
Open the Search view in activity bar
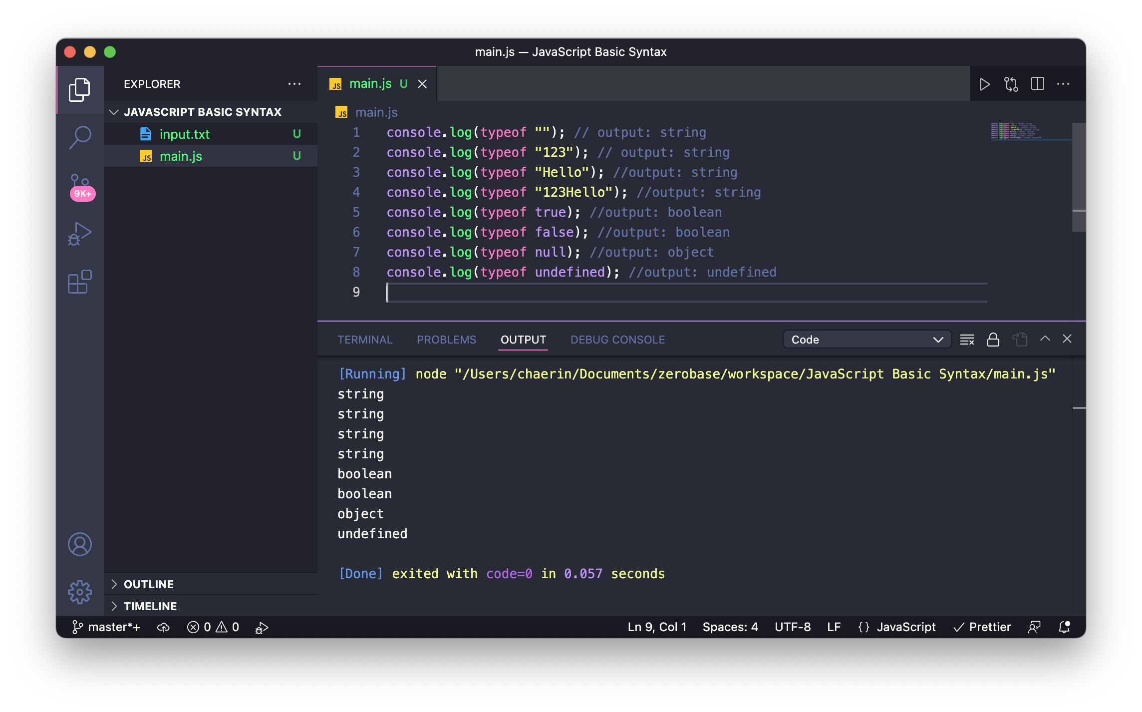pos(80,137)
